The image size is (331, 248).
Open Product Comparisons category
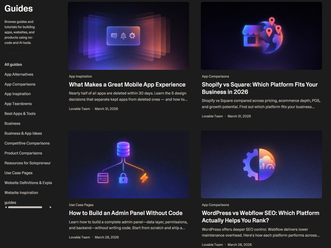(23, 153)
